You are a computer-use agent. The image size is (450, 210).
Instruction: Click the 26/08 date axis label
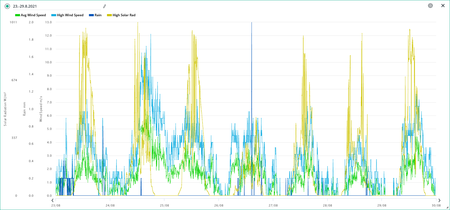[219, 205]
